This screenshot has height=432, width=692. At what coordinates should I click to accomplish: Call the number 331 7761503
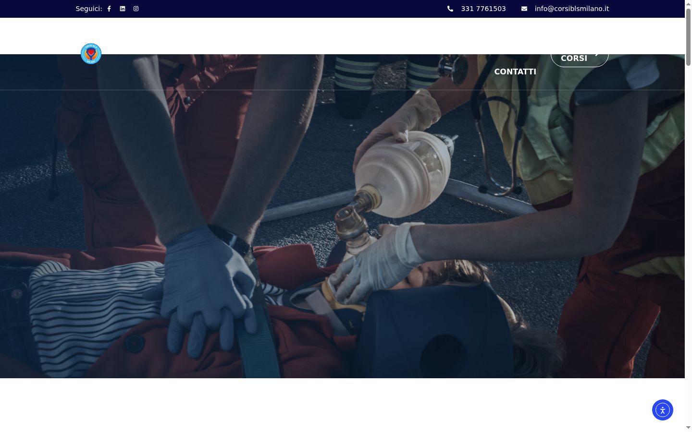(x=483, y=9)
